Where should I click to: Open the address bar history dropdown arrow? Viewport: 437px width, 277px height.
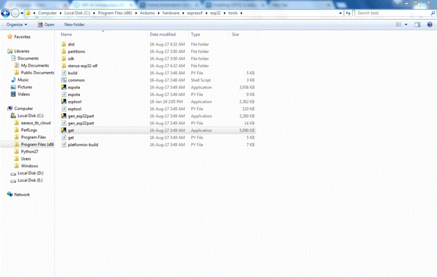point(340,13)
